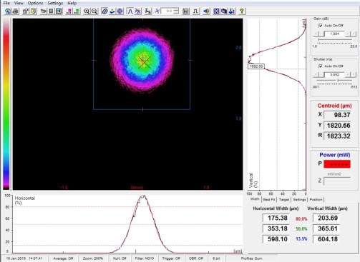Open the Options menu

coord(35,3)
